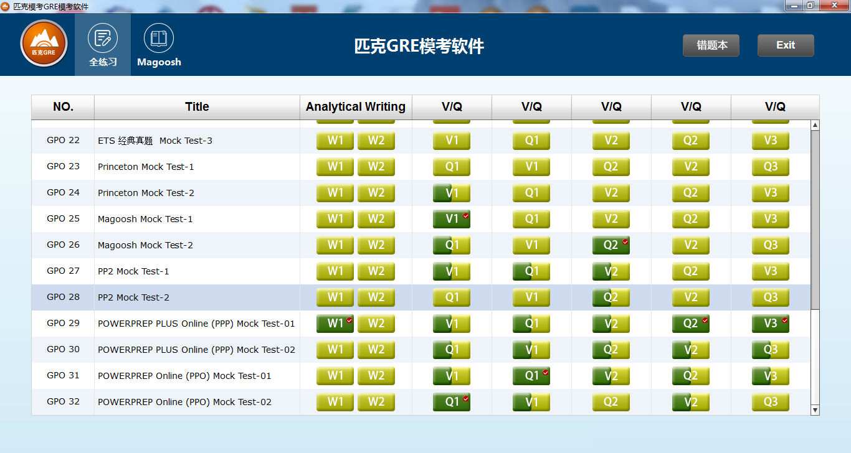Viewport: 851px width, 453px height.
Task: Start V3 of Princeton Mock Test-2
Action: 771,193
